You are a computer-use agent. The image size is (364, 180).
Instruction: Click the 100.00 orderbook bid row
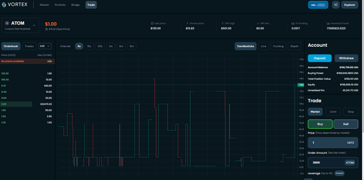click(x=28, y=80)
